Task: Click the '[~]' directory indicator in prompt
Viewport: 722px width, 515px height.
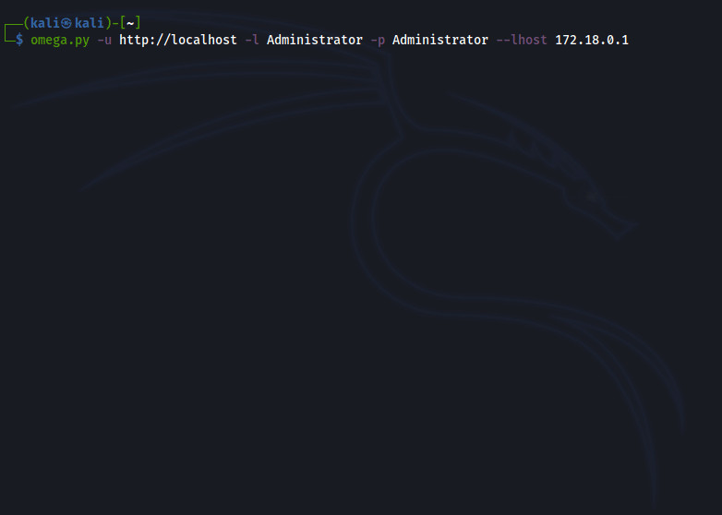Action: pos(130,22)
